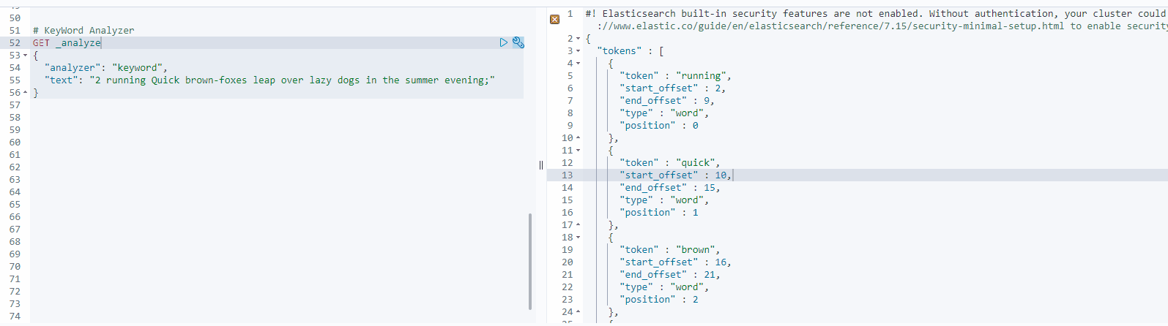Click the "token" : "quick" line
This screenshot has width=1168, height=326.
tap(669, 163)
